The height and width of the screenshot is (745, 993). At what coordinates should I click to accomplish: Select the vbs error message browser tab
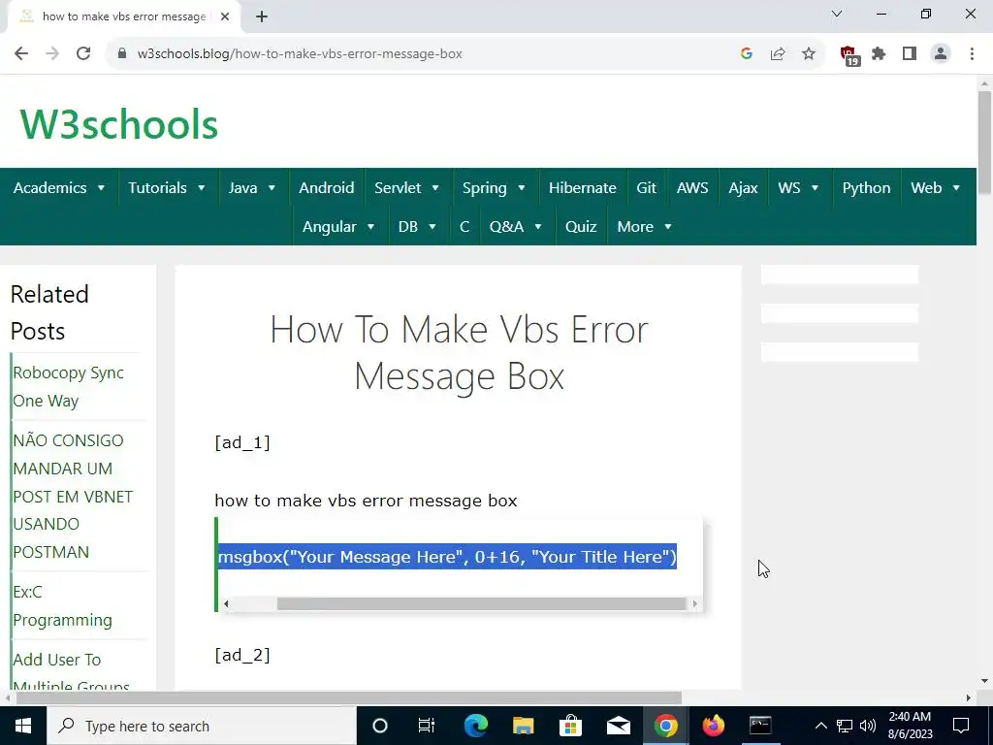point(123,16)
